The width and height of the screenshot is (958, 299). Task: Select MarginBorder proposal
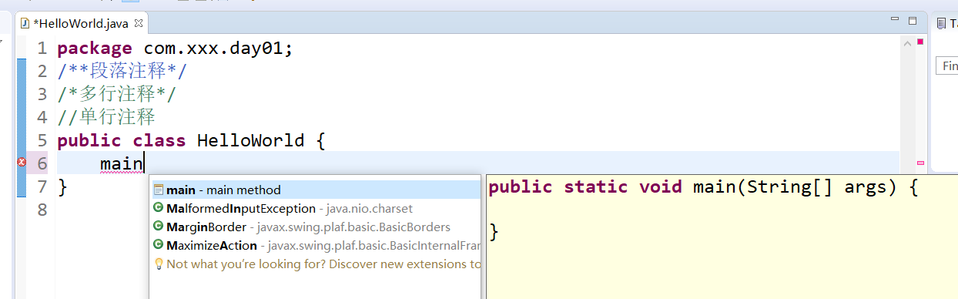[315, 227]
